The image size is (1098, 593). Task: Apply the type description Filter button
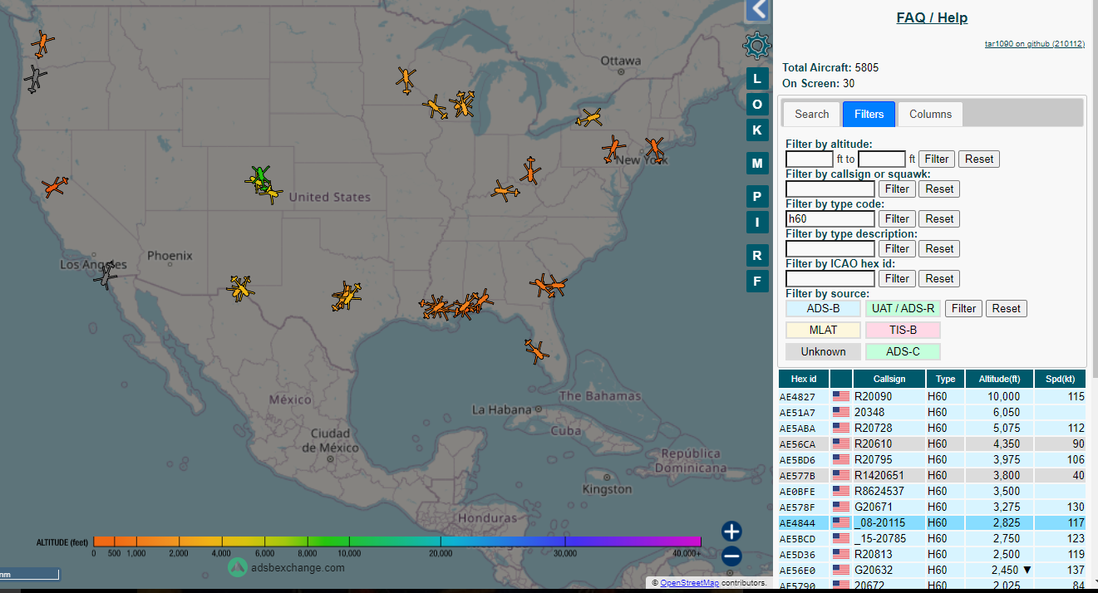tap(897, 249)
